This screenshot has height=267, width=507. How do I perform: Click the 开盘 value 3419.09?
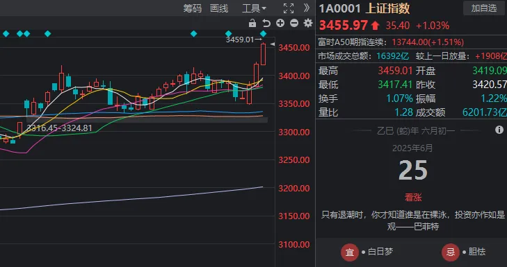point(490,71)
